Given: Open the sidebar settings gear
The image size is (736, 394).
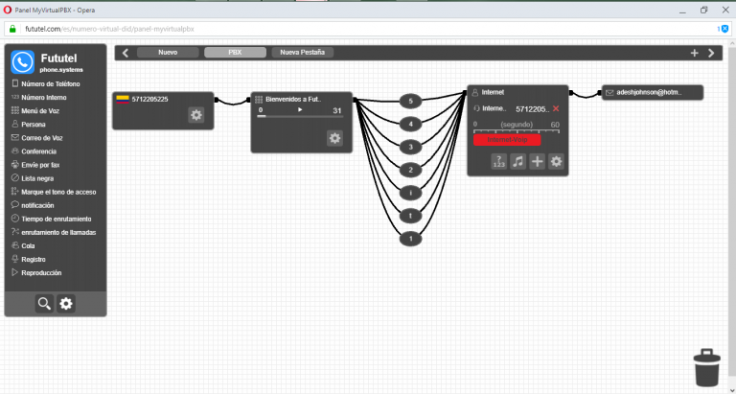Looking at the screenshot, I should coord(66,304).
